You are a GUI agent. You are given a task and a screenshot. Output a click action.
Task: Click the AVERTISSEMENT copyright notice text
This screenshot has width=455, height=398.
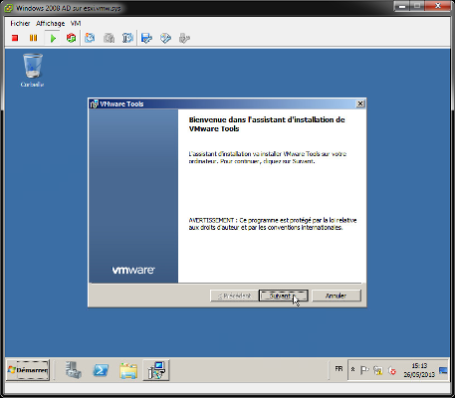(273, 224)
